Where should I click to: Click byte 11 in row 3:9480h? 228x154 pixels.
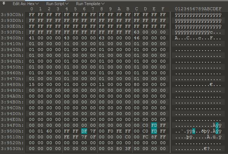102,84
